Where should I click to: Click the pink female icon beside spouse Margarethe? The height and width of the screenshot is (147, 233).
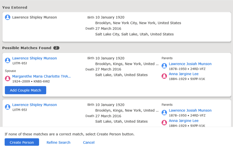point(7,78)
